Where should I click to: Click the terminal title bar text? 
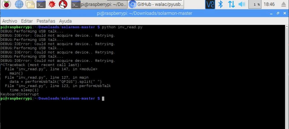[144, 14]
